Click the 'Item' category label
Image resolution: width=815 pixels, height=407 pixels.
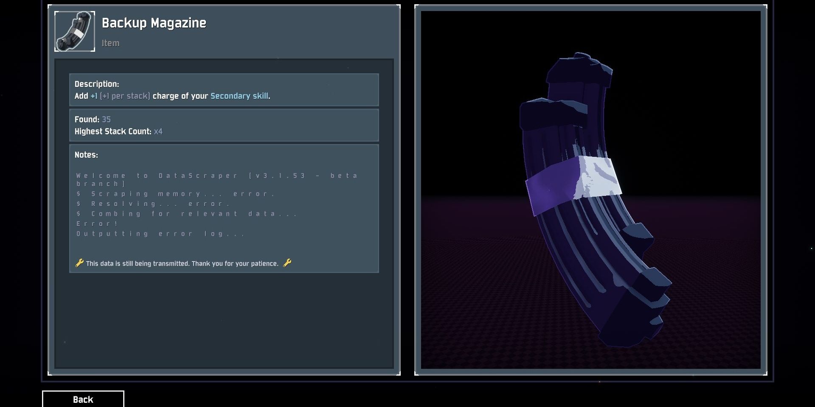pos(110,43)
